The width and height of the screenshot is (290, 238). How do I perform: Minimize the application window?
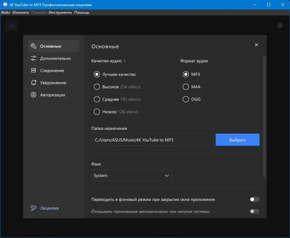pyautogui.click(x=255, y=5)
